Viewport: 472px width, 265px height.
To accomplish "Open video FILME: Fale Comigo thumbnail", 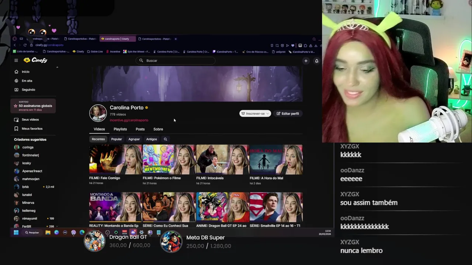I will (x=115, y=159).
